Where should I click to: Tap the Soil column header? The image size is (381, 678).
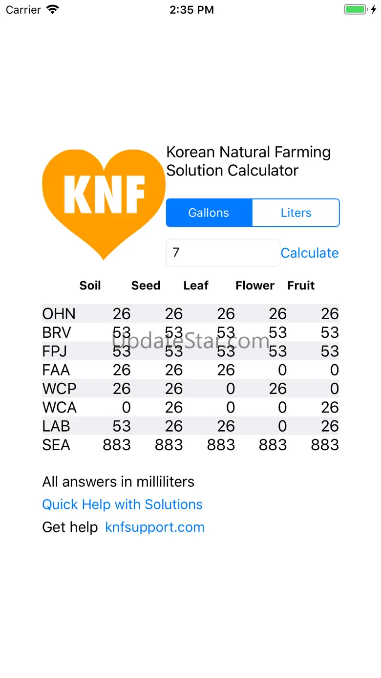click(x=90, y=285)
